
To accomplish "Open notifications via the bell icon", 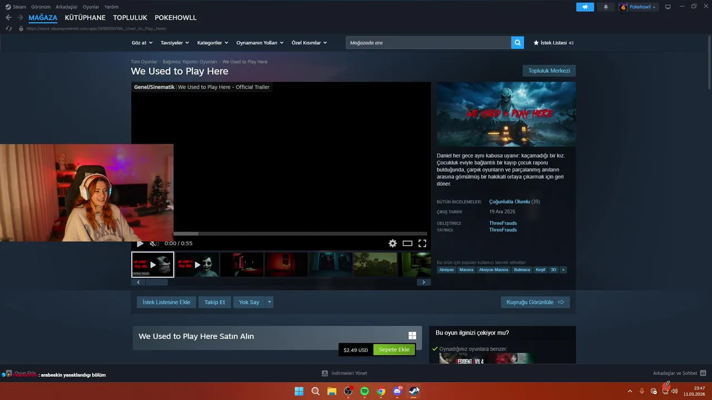I will pyautogui.click(x=606, y=7).
